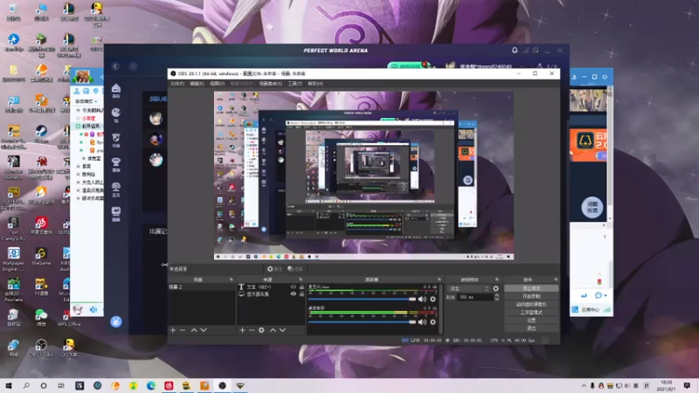Increase the transition duration with the up stepper
This screenshot has width=699, height=393.
tap(496, 295)
